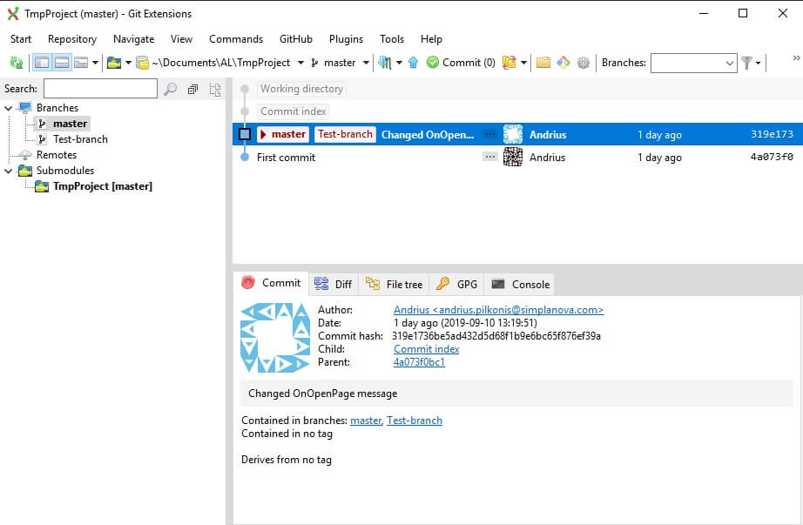Viewport: 803px width, 525px height.
Task: Open settings with the gear icon
Action: pos(584,63)
